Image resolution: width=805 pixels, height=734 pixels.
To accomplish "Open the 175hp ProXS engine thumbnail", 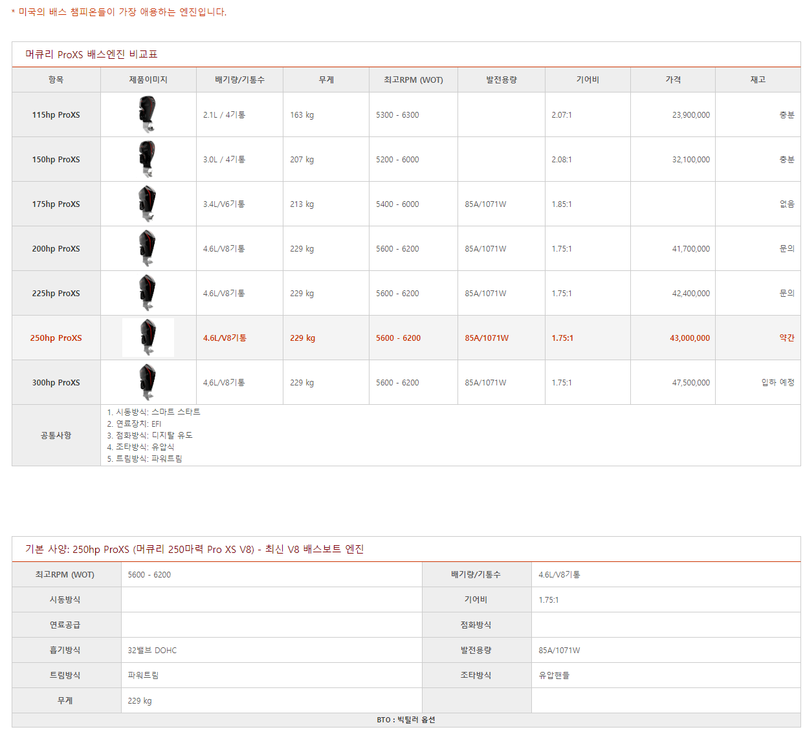I will (x=148, y=204).
